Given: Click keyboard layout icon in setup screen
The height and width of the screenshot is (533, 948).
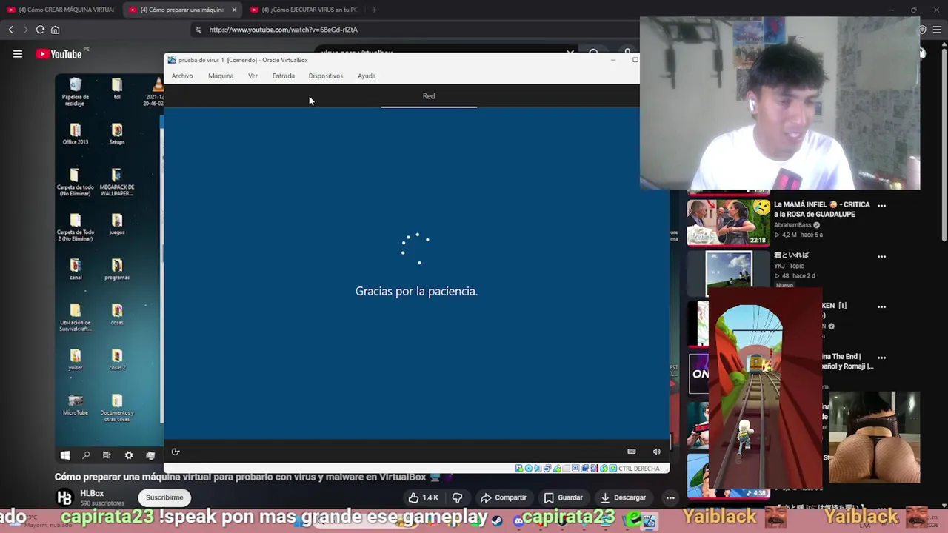Looking at the screenshot, I should [631, 452].
